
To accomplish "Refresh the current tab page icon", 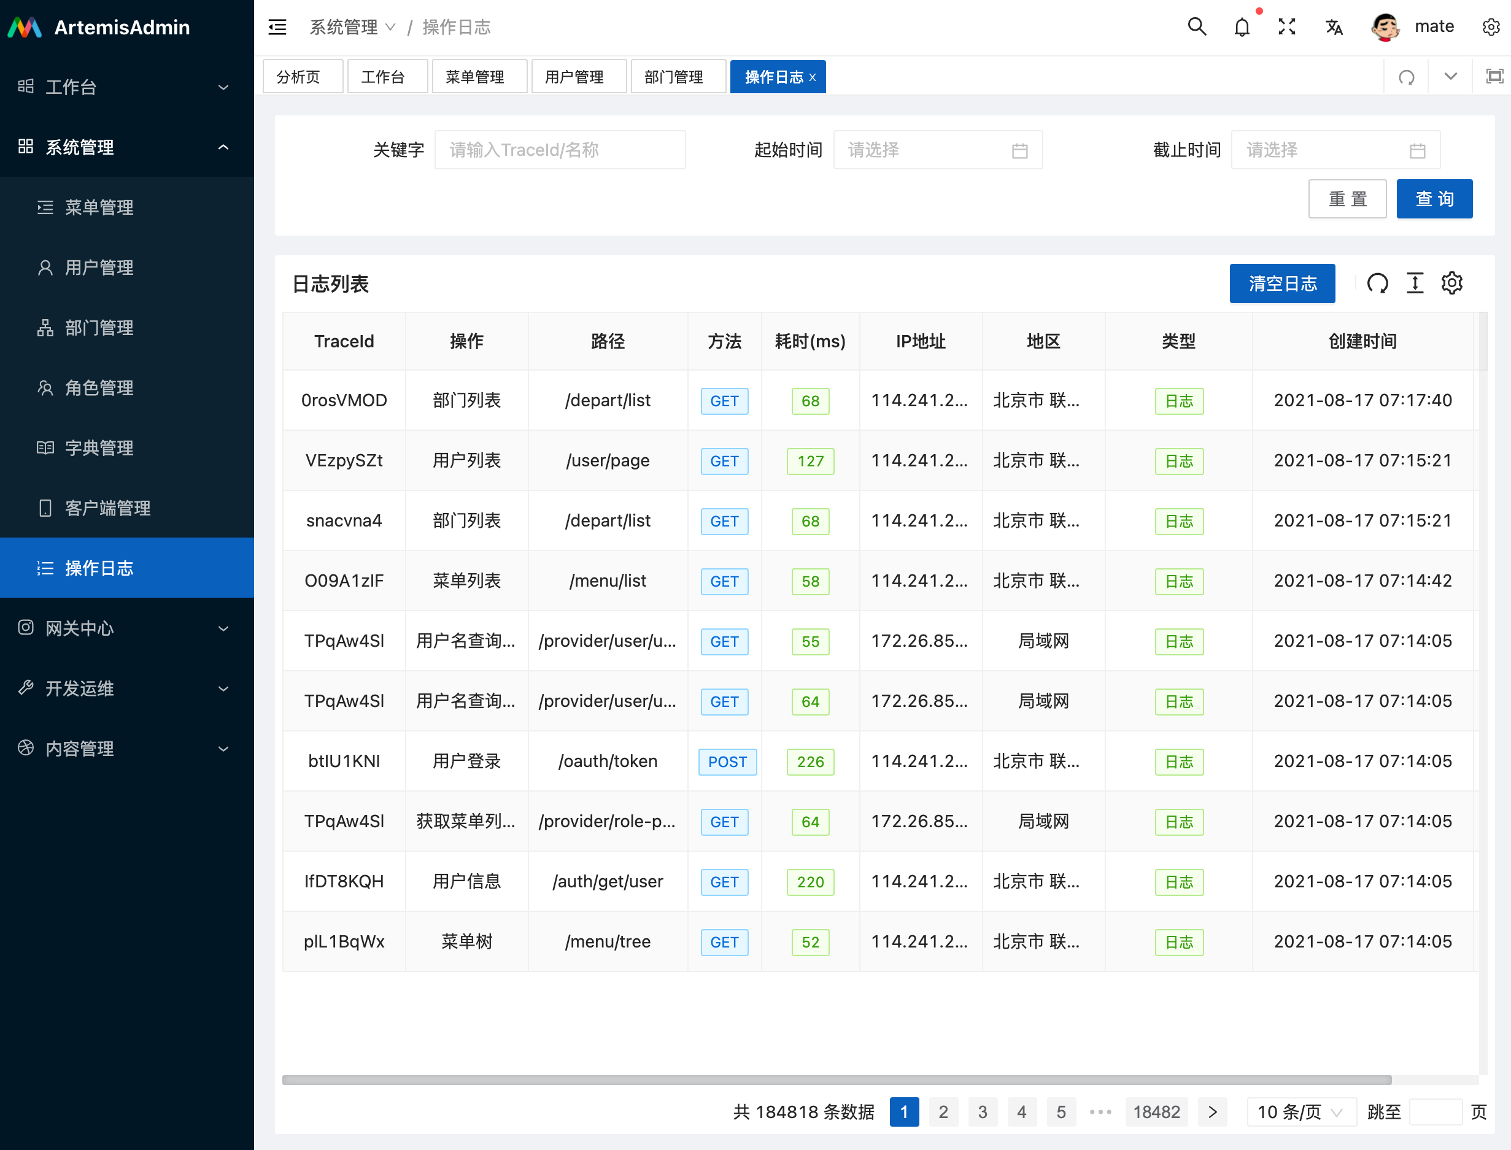I will (x=1406, y=77).
